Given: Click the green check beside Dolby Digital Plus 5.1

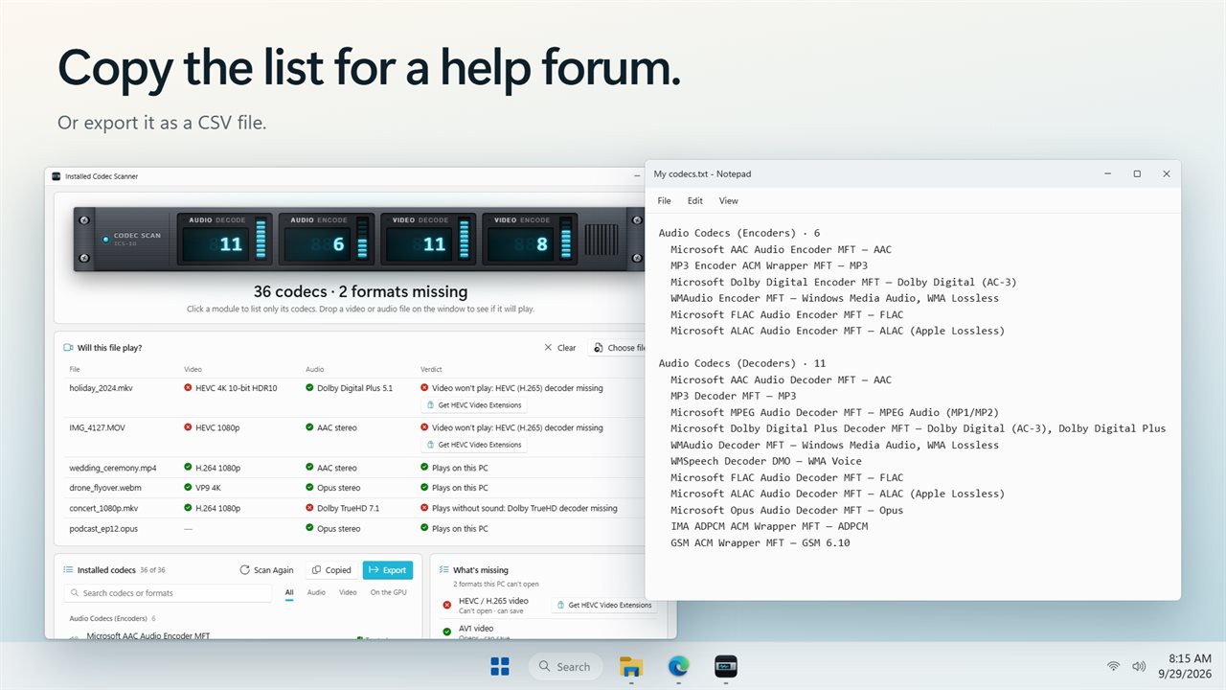Looking at the screenshot, I should [x=309, y=388].
